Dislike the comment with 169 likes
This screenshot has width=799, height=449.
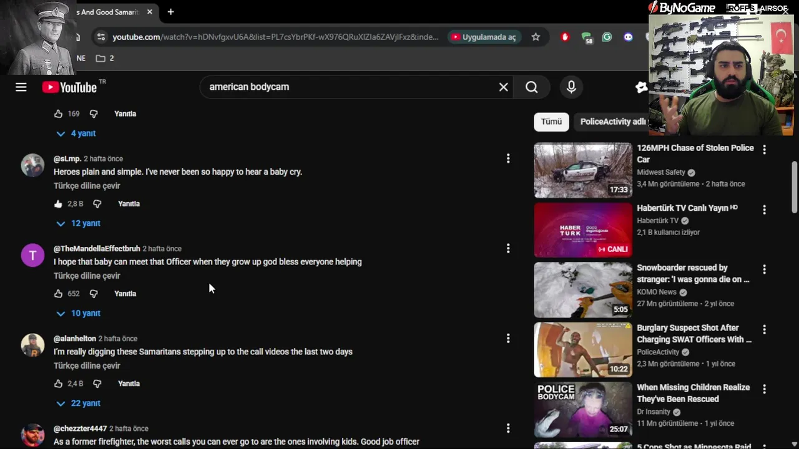tap(94, 114)
